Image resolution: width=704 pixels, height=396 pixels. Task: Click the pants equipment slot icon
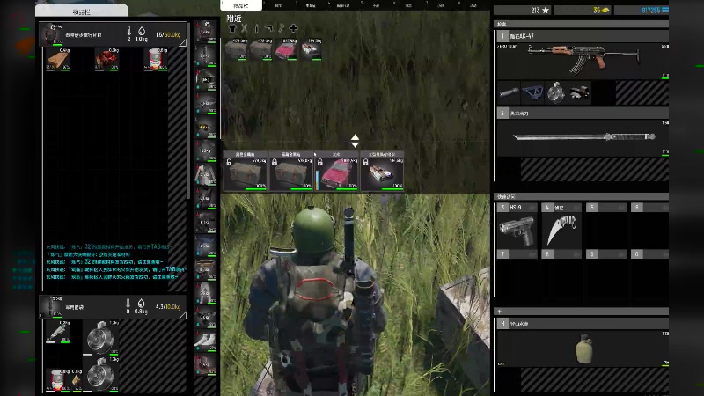tap(205, 293)
